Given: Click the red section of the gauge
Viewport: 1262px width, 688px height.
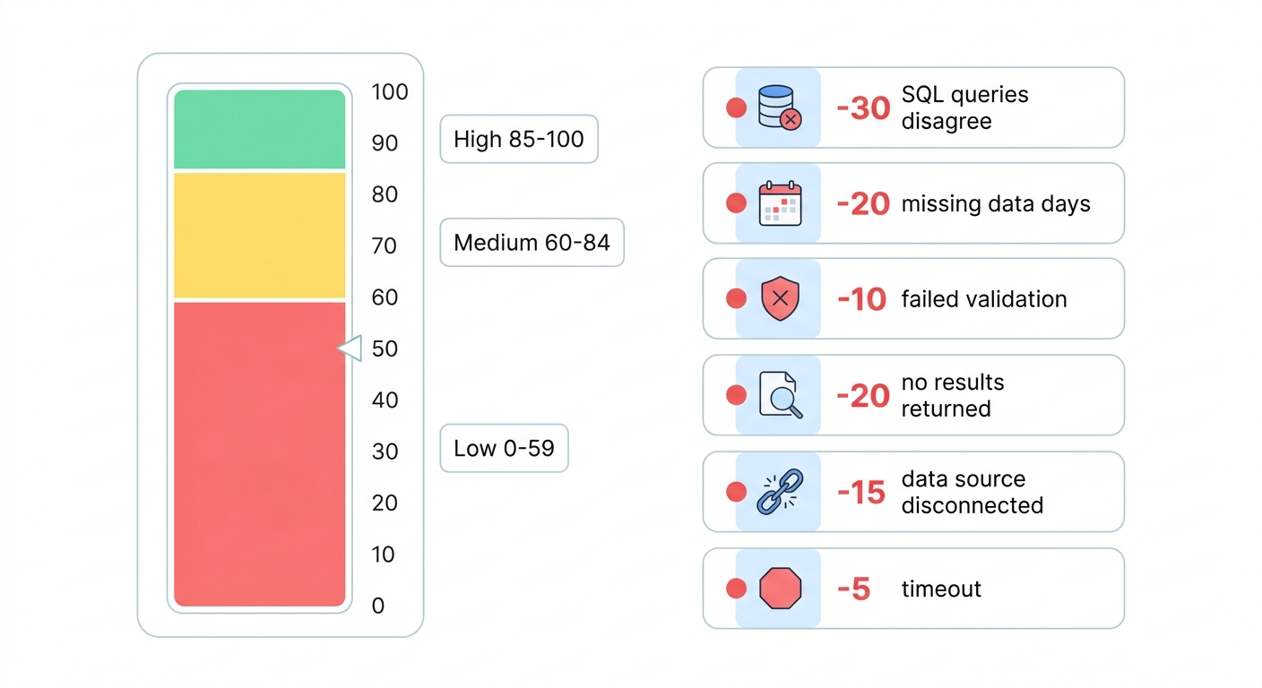Looking at the screenshot, I should 259,453.
